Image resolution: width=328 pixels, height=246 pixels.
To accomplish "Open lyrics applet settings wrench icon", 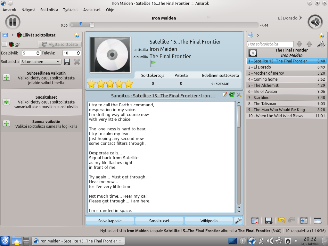I will click(x=239, y=94).
